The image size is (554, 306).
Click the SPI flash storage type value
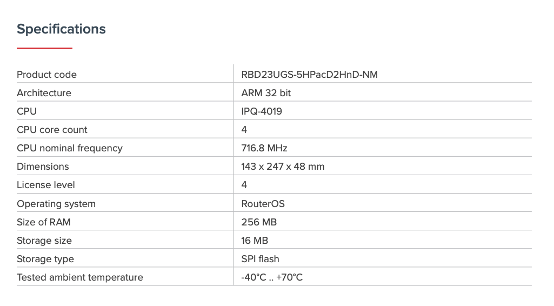pyautogui.click(x=260, y=259)
